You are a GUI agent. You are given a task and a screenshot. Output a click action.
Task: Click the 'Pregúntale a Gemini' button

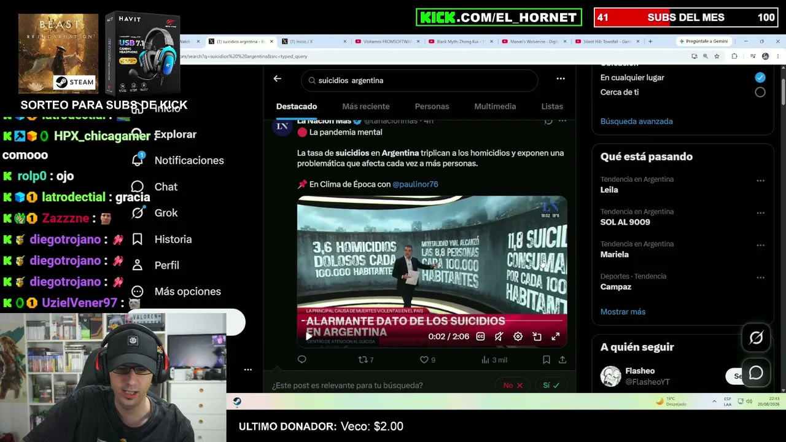(705, 41)
